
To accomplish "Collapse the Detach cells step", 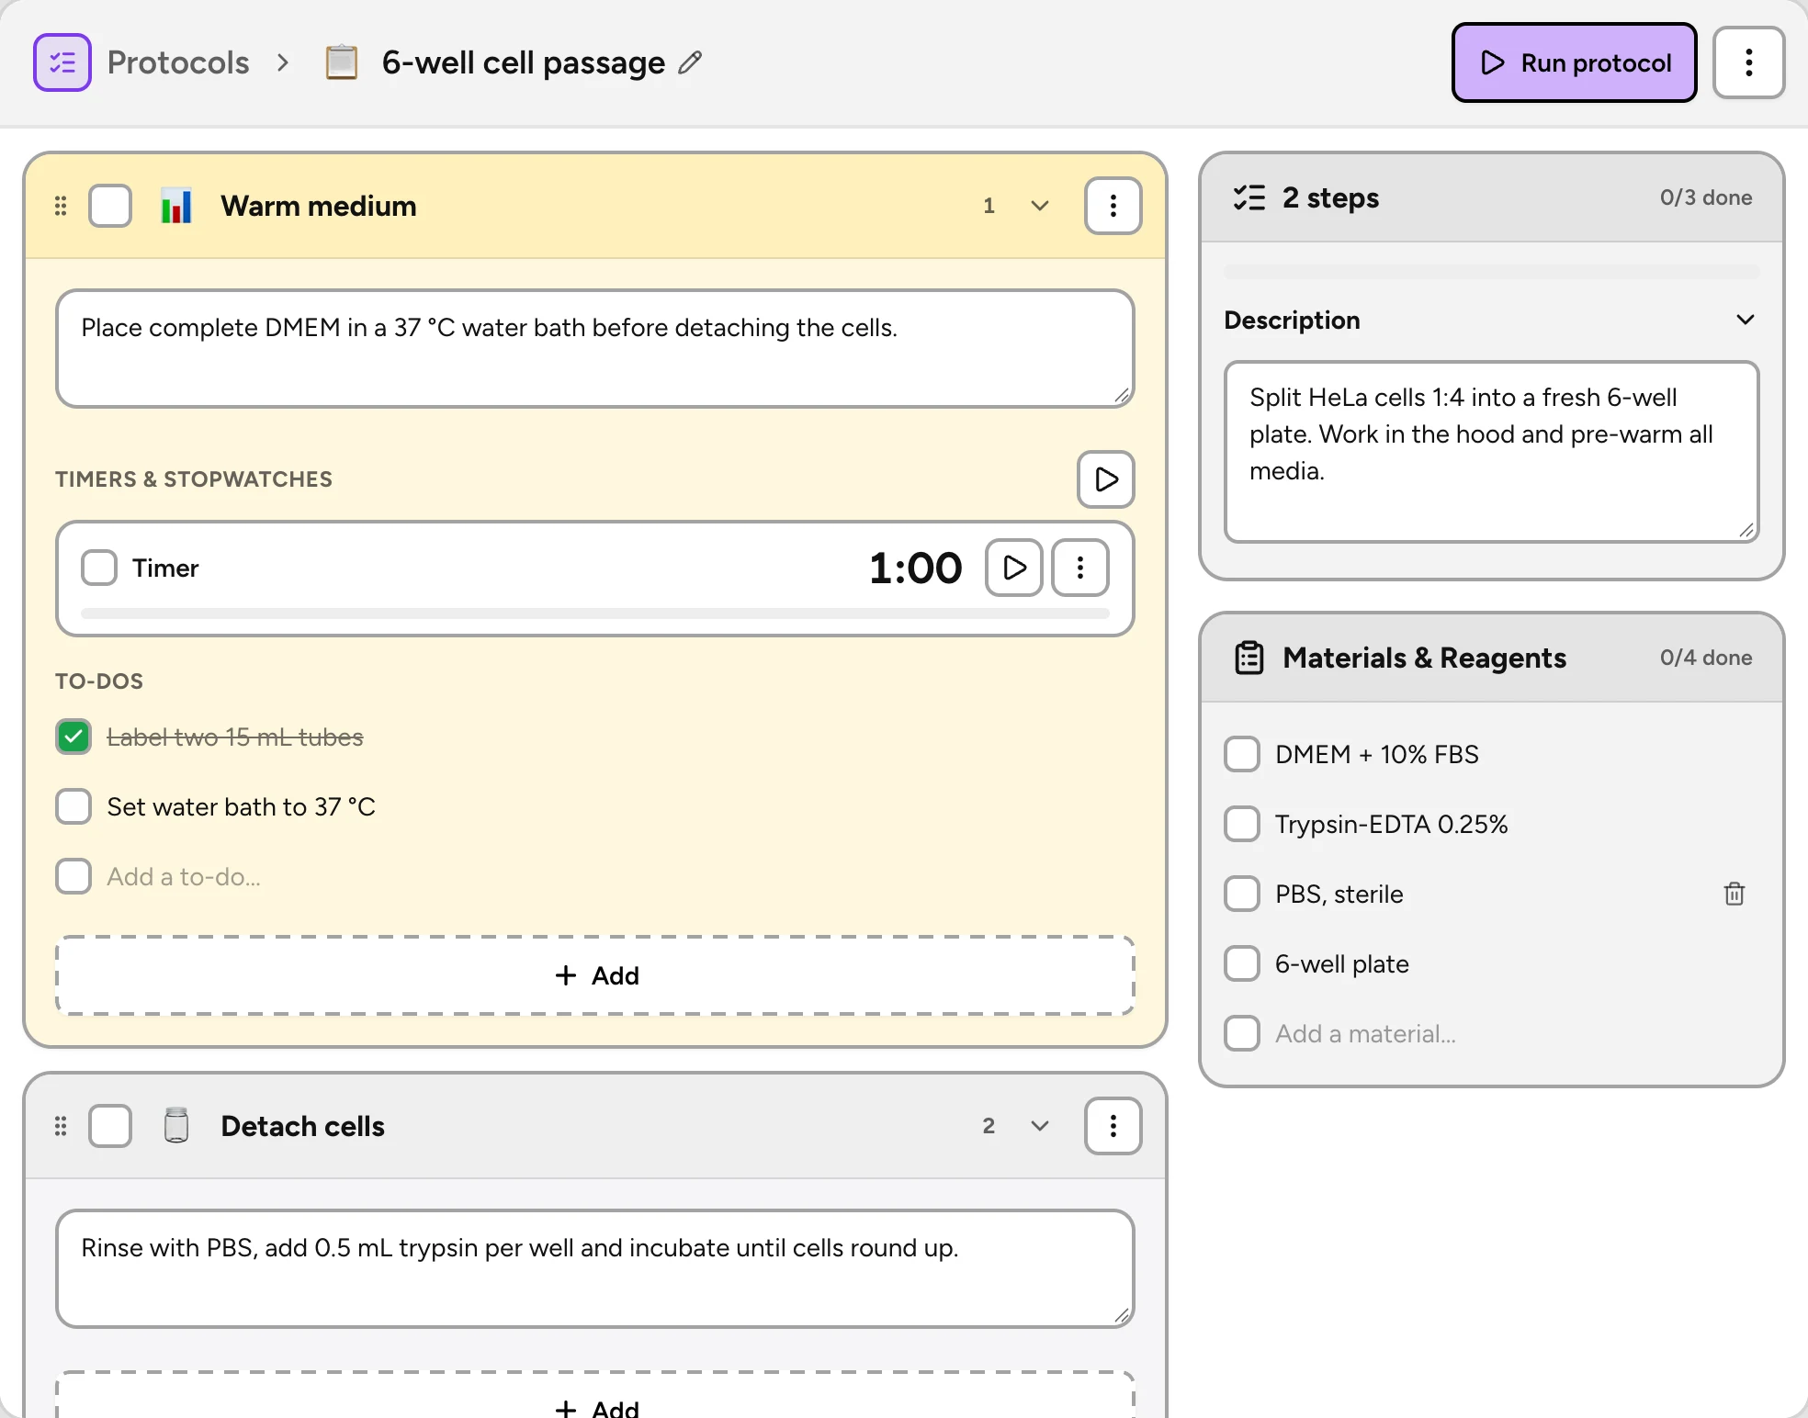I will click(1040, 1126).
